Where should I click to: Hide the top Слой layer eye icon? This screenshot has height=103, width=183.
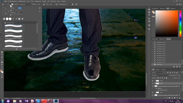pos(153,81)
